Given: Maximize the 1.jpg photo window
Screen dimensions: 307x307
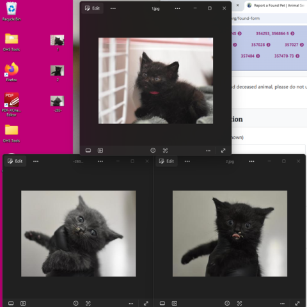Looking at the screenshot, I should [210, 8].
